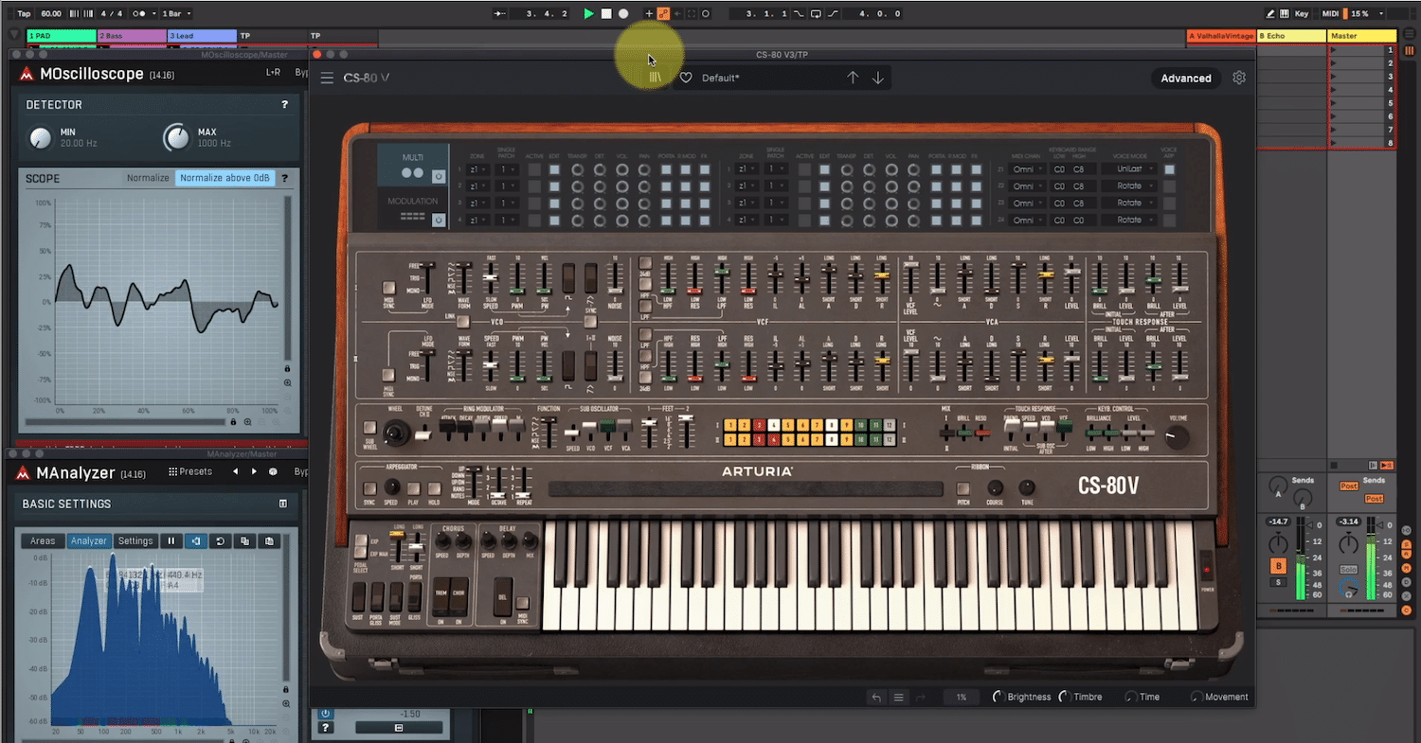1421x743 pixels.
Task: Open CS-80 V settings gear
Action: [1239, 78]
